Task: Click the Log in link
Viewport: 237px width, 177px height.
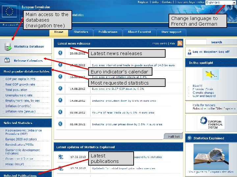Action: click(197, 52)
